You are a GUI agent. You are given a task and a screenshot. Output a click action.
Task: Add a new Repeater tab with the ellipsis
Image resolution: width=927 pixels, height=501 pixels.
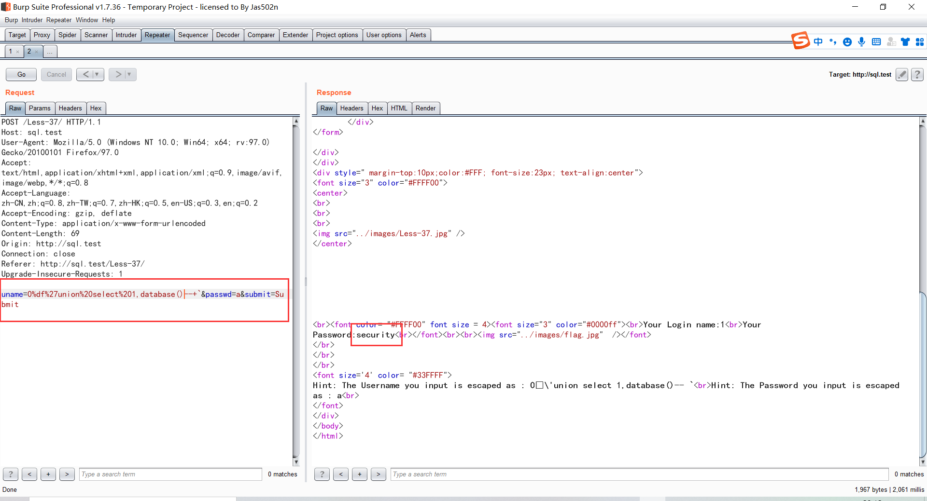pyautogui.click(x=50, y=52)
